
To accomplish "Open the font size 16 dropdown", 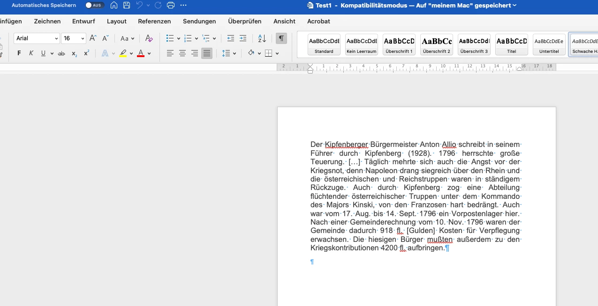I will pyautogui.click(x=83, y=39).
